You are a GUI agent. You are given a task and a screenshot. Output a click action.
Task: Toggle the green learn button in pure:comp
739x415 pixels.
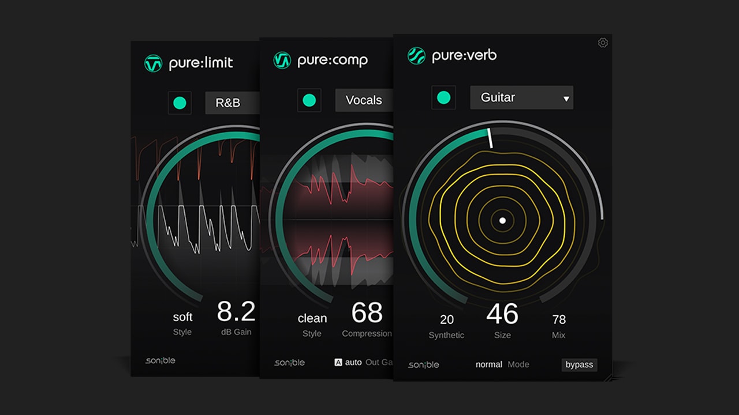pos(309,100)
